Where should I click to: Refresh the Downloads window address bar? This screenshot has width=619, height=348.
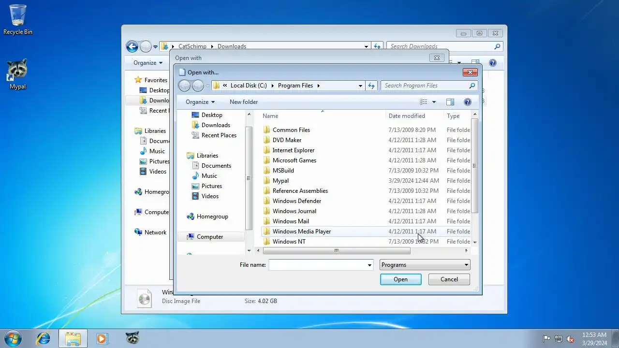(377, 46)
